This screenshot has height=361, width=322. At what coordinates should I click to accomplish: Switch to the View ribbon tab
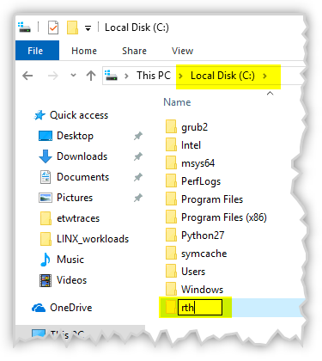pos(182,51)
